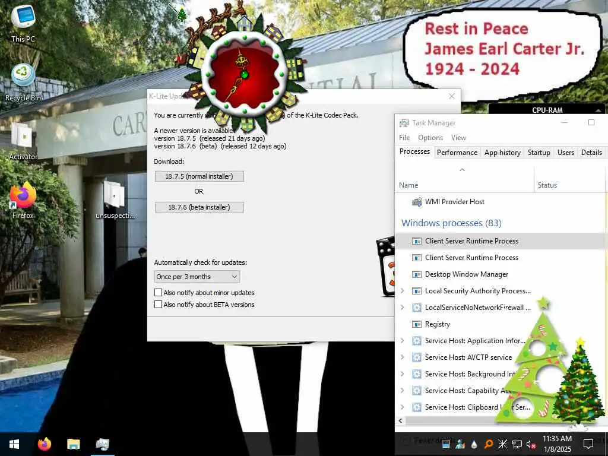608x456 pixels.
Task: Select the unsuspecti... file on desktop
Action: [x=115, y=201]
